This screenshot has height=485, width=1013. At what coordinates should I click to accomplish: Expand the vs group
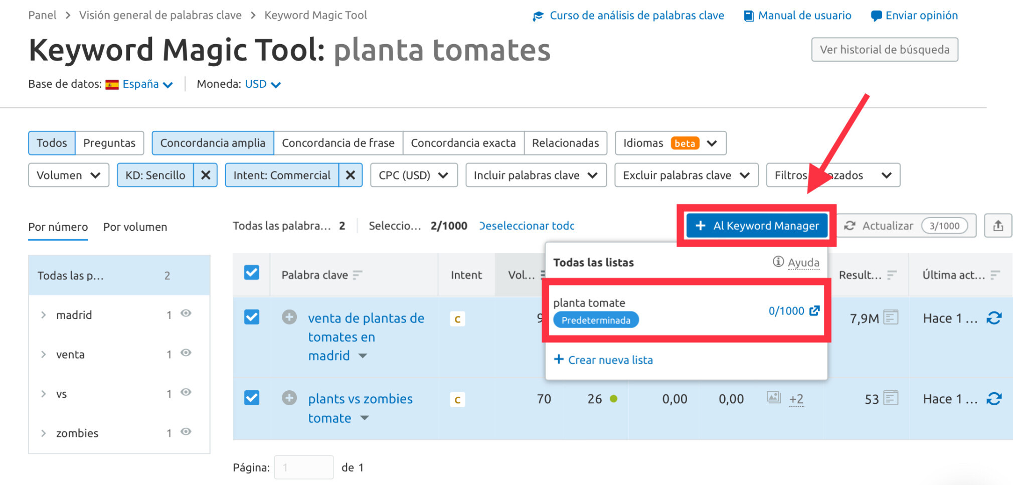[x=44, y=394]
